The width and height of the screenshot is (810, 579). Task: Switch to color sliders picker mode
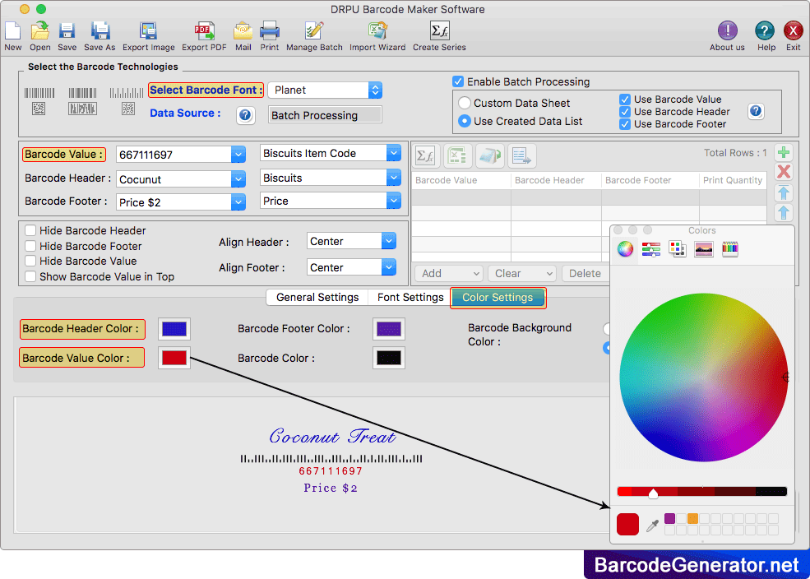(x=651, y=249)
